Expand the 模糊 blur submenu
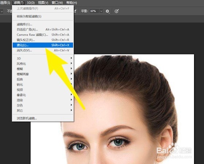Image resolution: width=204 pixels, height=164 pixels. 43,69
